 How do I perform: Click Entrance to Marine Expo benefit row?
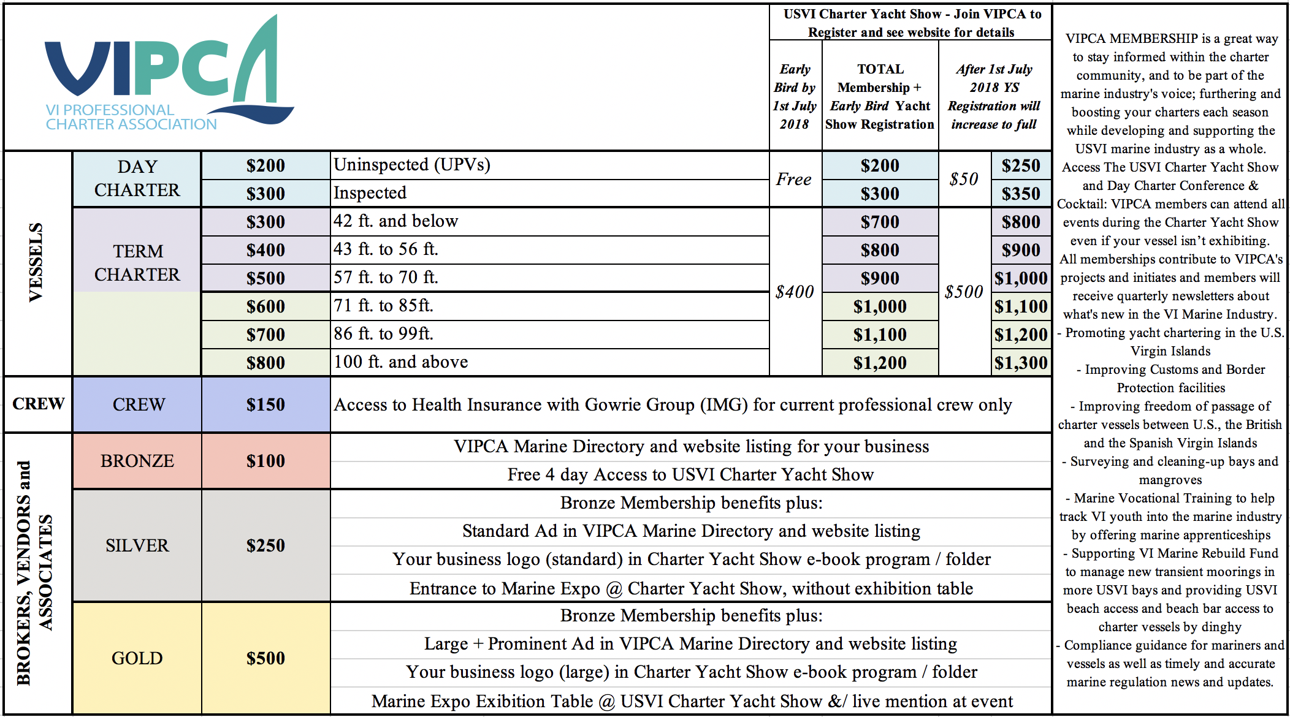click(691, 588)
